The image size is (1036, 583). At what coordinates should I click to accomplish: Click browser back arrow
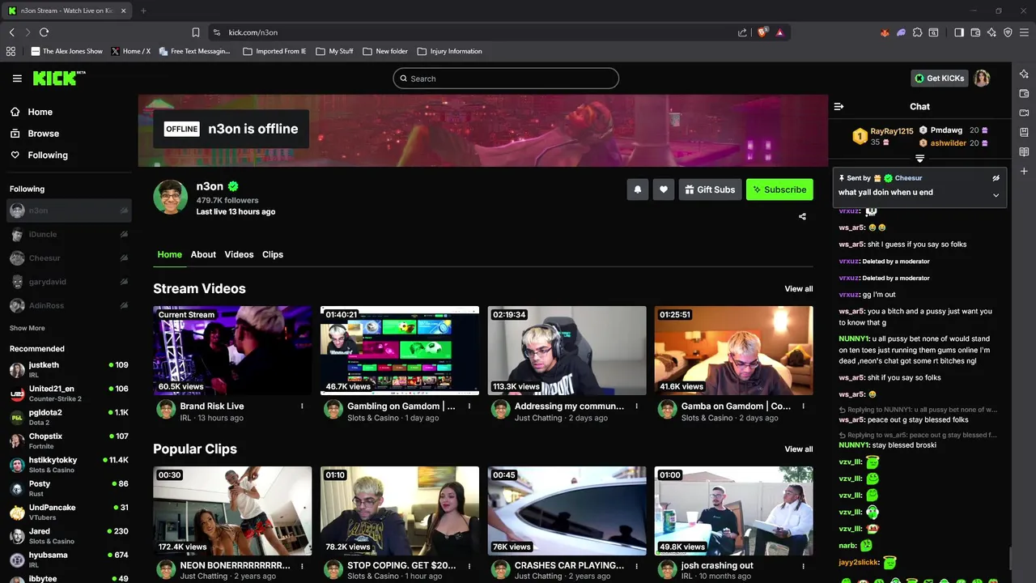point(11,32)
